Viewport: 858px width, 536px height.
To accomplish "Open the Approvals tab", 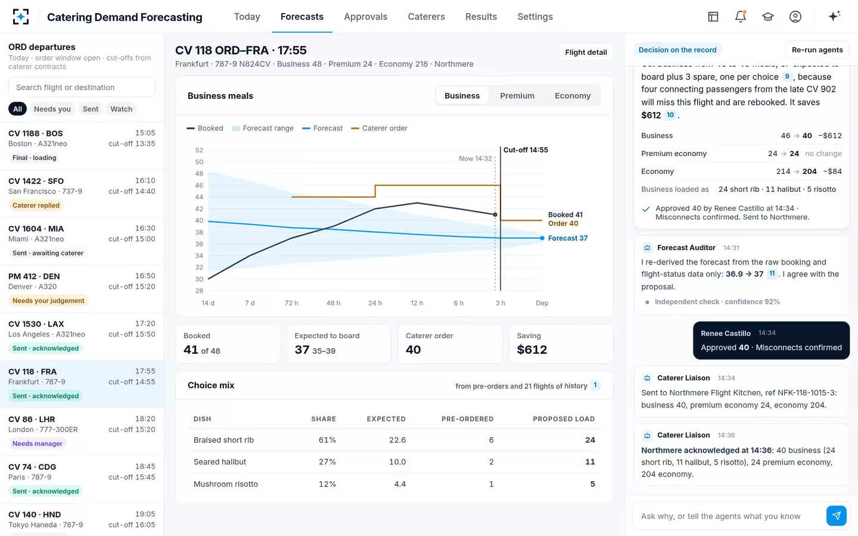I will tap(366, 17).
